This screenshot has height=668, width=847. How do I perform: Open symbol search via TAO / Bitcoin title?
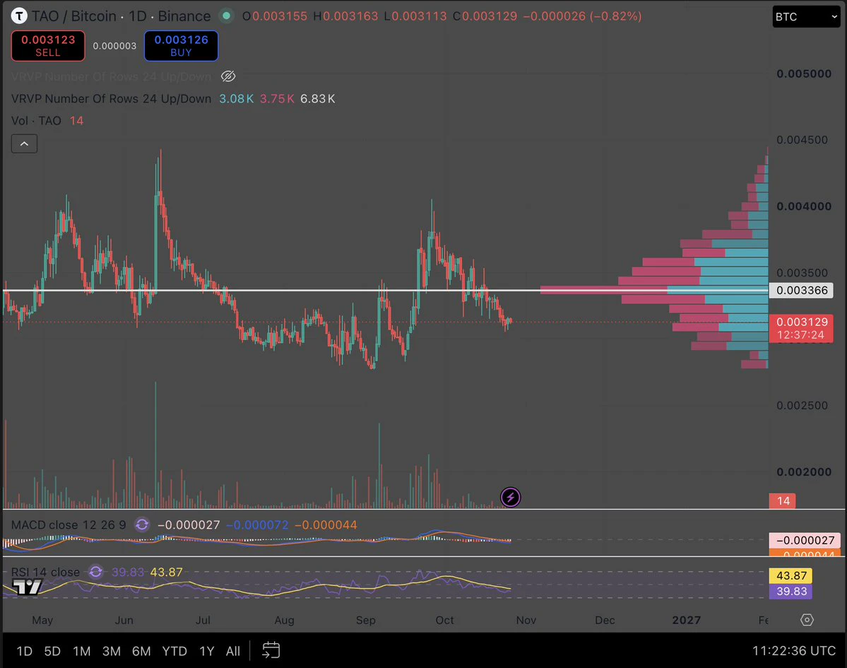click(73, 16)
